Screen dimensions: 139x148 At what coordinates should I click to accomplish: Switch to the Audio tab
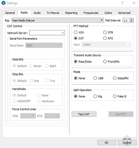click(37, 13)
